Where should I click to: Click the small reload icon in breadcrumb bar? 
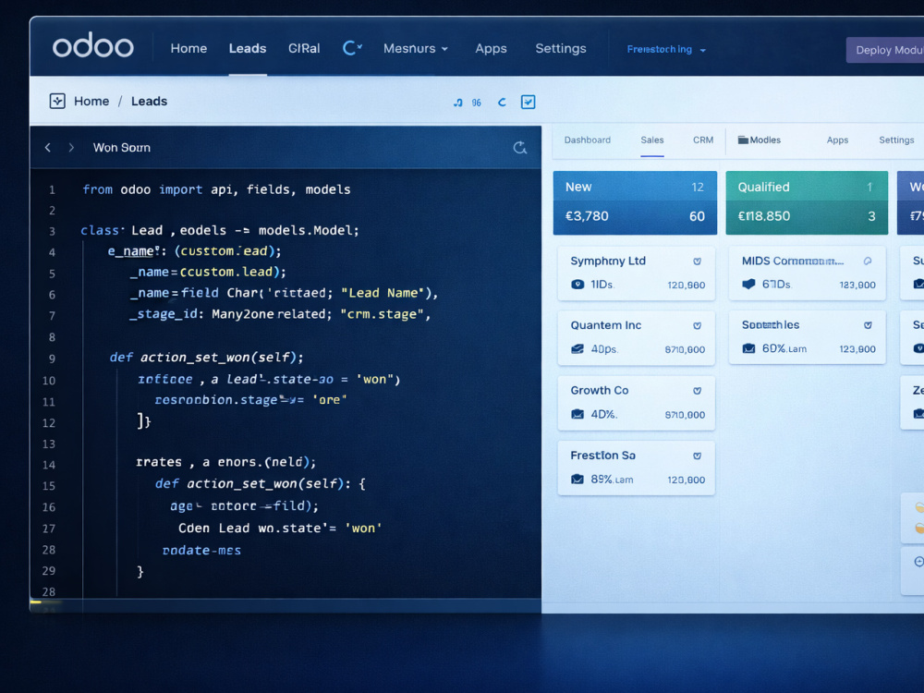coord(502,103)
